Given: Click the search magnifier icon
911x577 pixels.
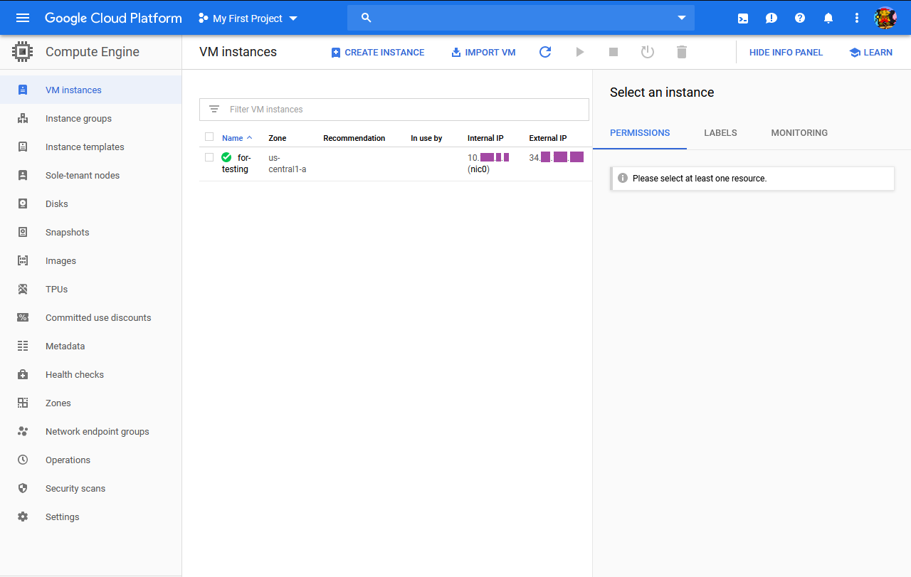Looking at the screenshot, I should tap(367, 18).
